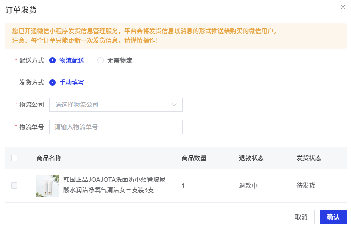This screenshot has height=252, width=351.
Task: Select the 物流配送 delivery option
Action: click(52, 60)
